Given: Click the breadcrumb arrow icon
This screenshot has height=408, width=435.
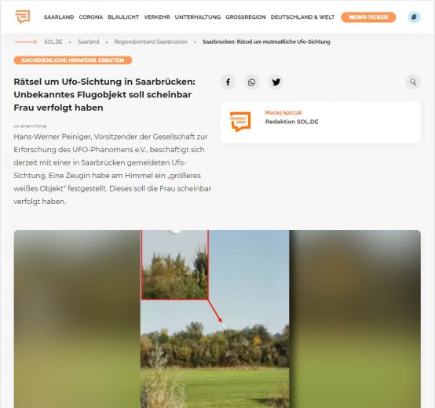Looking at the screenshot, I should (26, 42).
